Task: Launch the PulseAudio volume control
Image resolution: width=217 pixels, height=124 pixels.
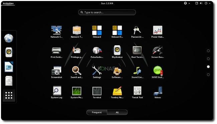Action: pos(97,52)
